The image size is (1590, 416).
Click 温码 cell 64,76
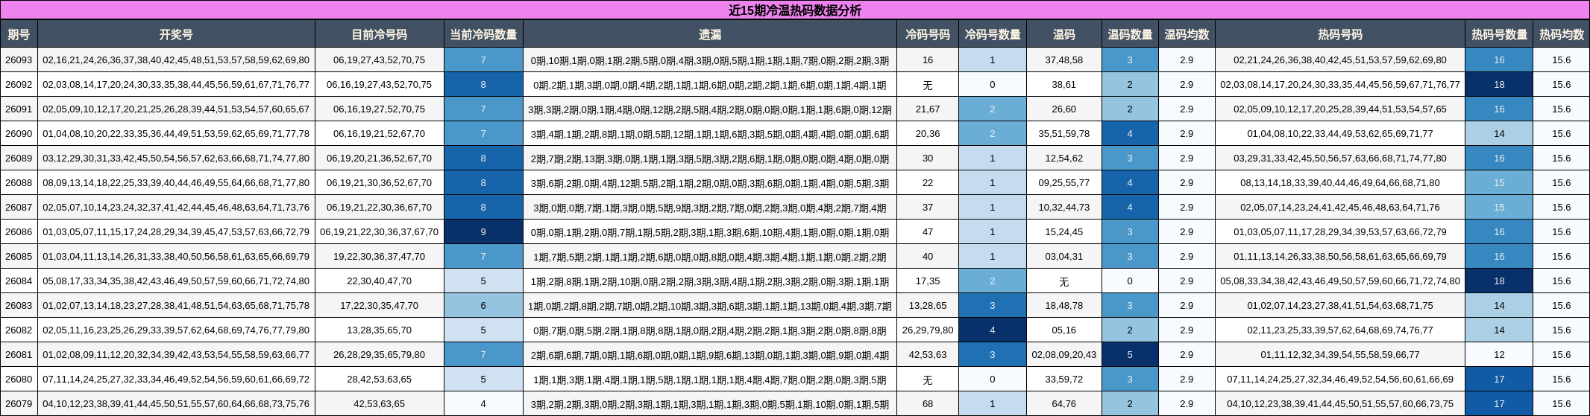(1064, 404)
